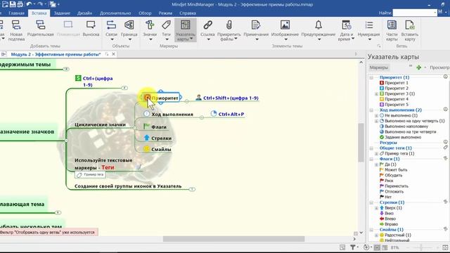Click the Пример тега tag label on the map
Screen dimensions: 450x253
click(x=91, y=175)
